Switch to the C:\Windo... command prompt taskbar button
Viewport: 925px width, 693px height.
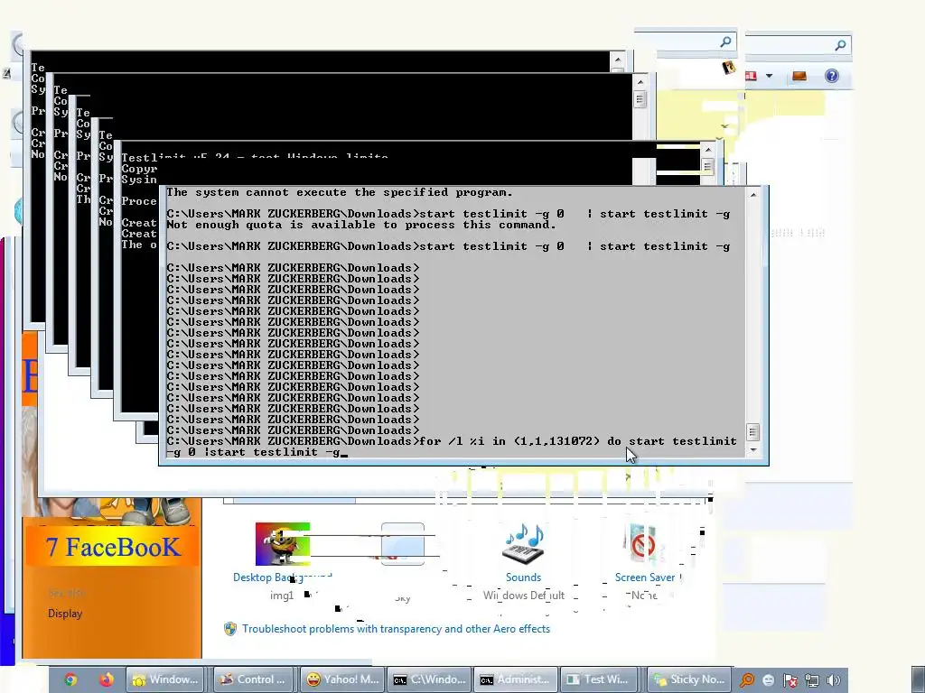[x=429, y=679]
